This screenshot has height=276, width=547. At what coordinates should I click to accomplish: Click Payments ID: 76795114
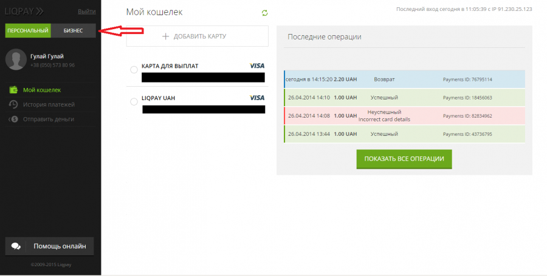click(x=467, y=79)
